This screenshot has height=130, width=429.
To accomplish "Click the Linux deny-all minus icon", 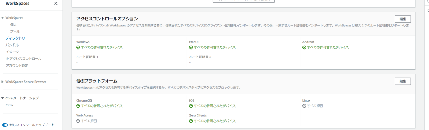I will 304,106.
